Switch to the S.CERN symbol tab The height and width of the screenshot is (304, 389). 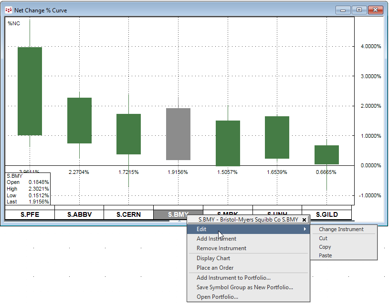pyautogui.click(x=128, y=214)
